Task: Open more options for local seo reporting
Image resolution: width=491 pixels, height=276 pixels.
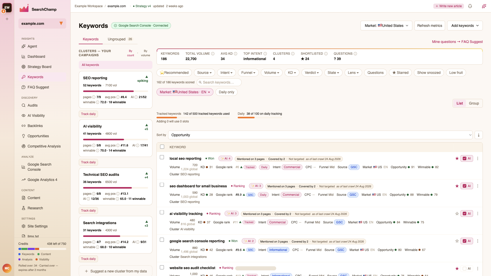Action: pyautogui.click(x=477, y=158)
